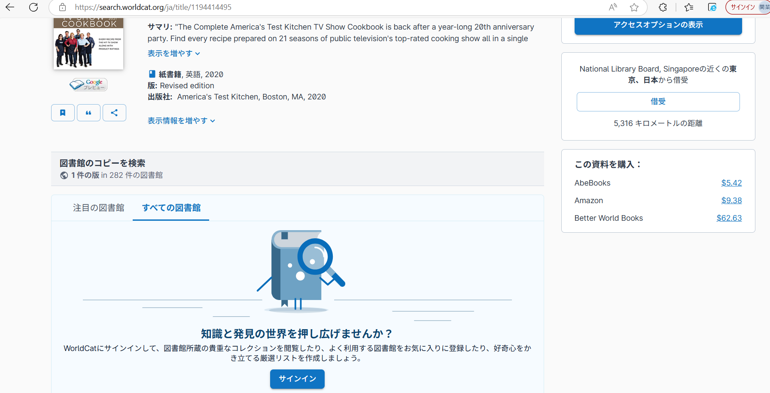
Task: Reload the page with refresh icon
Action: click(x=33, y=7)
